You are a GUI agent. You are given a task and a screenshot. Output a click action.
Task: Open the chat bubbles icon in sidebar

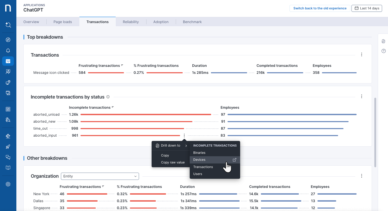[8, 157]
